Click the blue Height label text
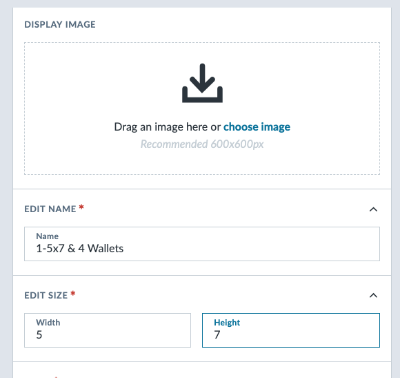Screen dimensions: 400x378 227,323
